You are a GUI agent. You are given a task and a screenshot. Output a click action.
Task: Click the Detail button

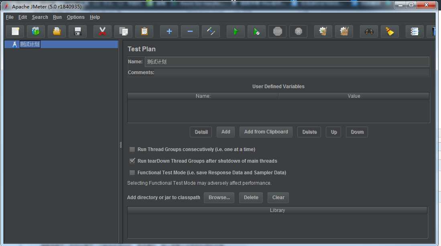point(201,132)
